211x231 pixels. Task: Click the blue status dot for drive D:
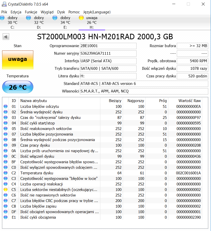[28, 18]
